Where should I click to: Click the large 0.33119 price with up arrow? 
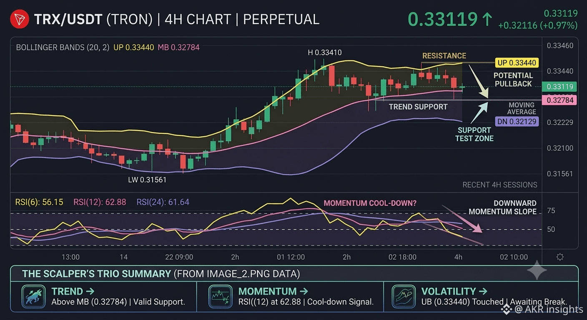point(450,20)
